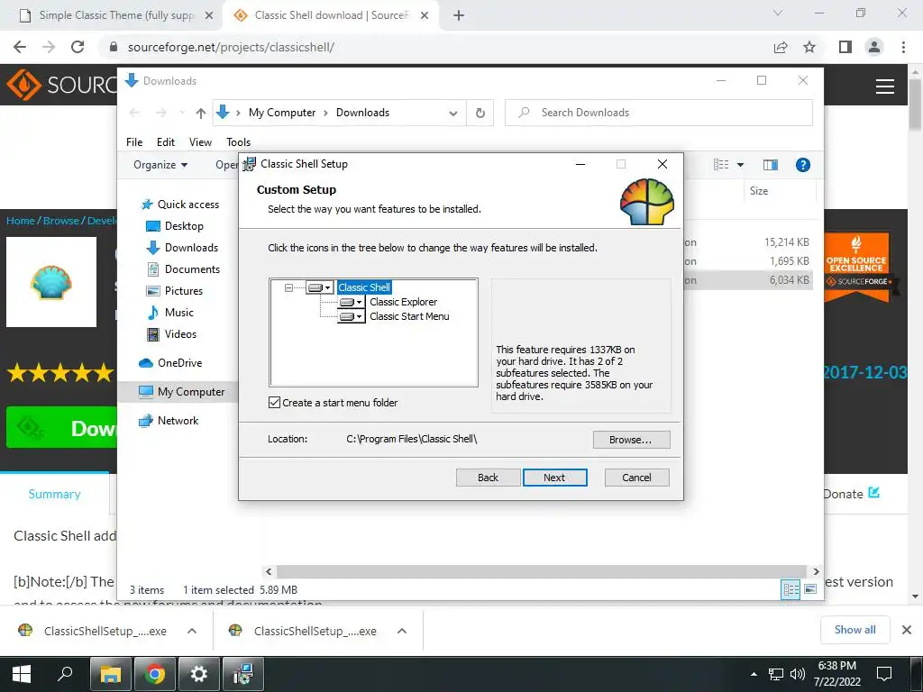
Task: Open Network in navigation pane
Action: click(x=169, y=421)
